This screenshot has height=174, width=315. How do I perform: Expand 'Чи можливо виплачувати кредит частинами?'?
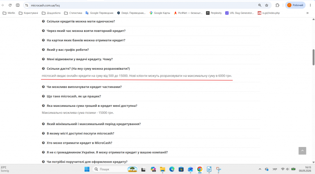pos(84,87)
